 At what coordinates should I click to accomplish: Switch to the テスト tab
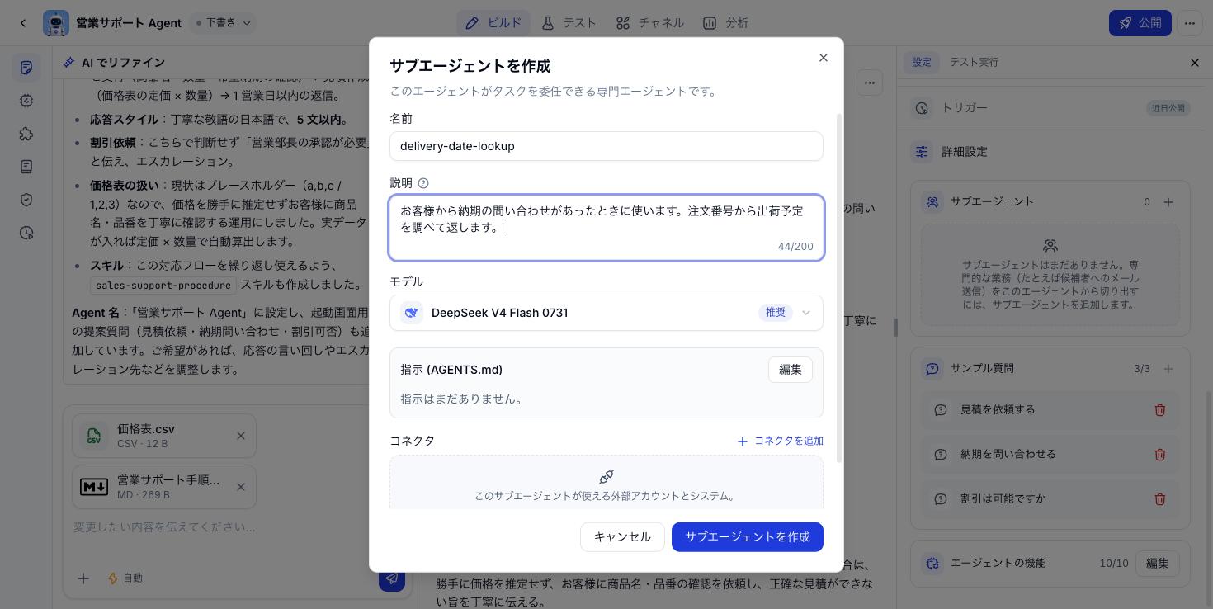569,23
